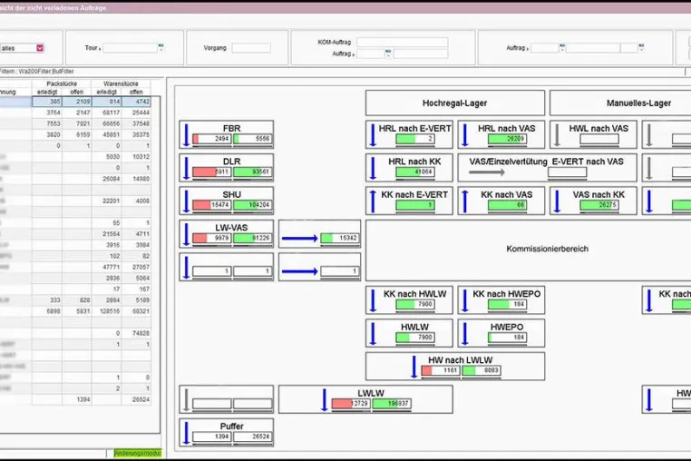
Task: Click the 'Filtern : Wa200Filter.ButFilter' status text
Action: pos(36,72)
